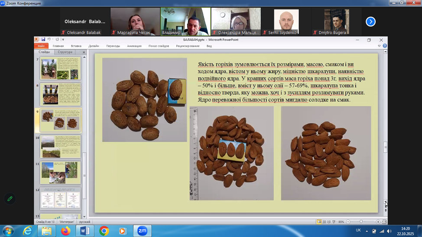The height and width of the screenshot is (237, 422).
Task: Click the zoom-in plus button
Action: 378,222
